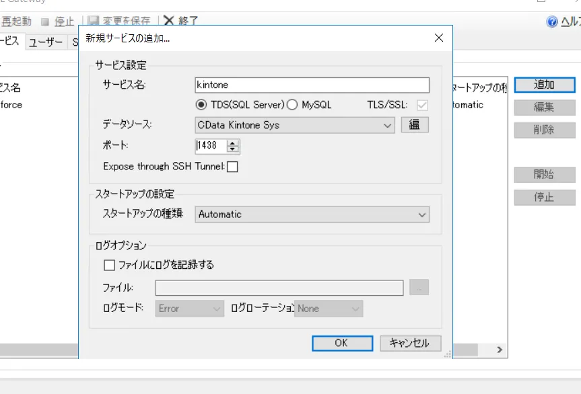Click the 編 button beside データソース

415,125
